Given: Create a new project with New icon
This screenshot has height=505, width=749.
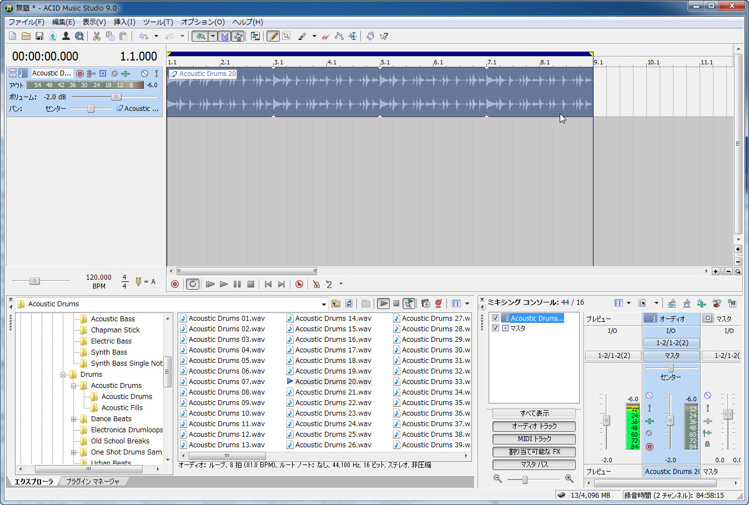Looking at the screenshot, I should point(13,36).
